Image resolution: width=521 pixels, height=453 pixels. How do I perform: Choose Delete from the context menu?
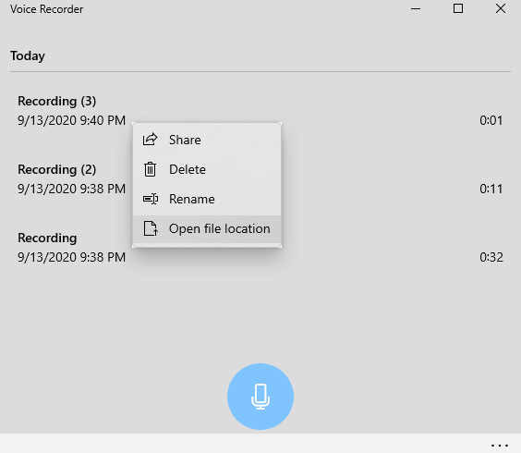pyautogui.click(x=207, y=169)
